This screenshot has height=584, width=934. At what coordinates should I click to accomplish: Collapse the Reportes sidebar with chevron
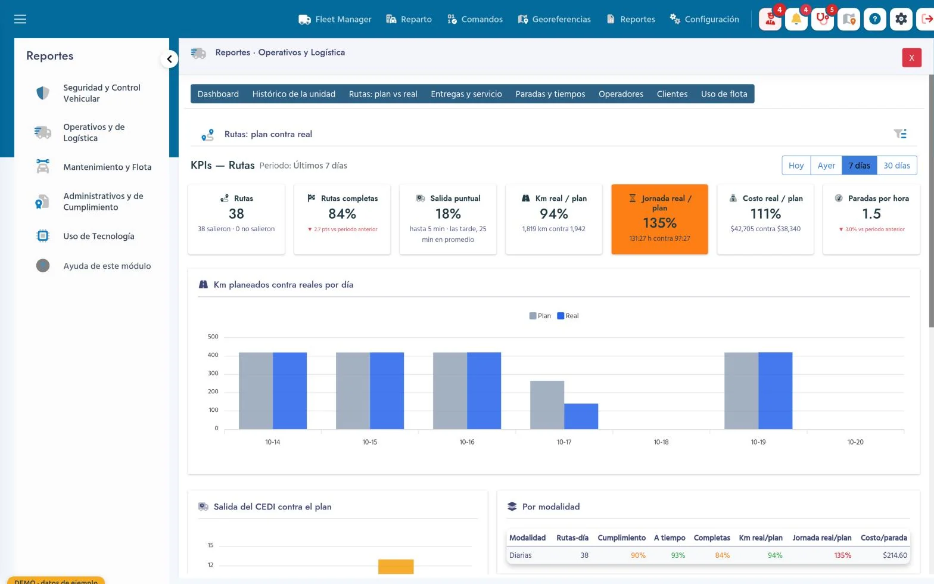tap(169, 58)
